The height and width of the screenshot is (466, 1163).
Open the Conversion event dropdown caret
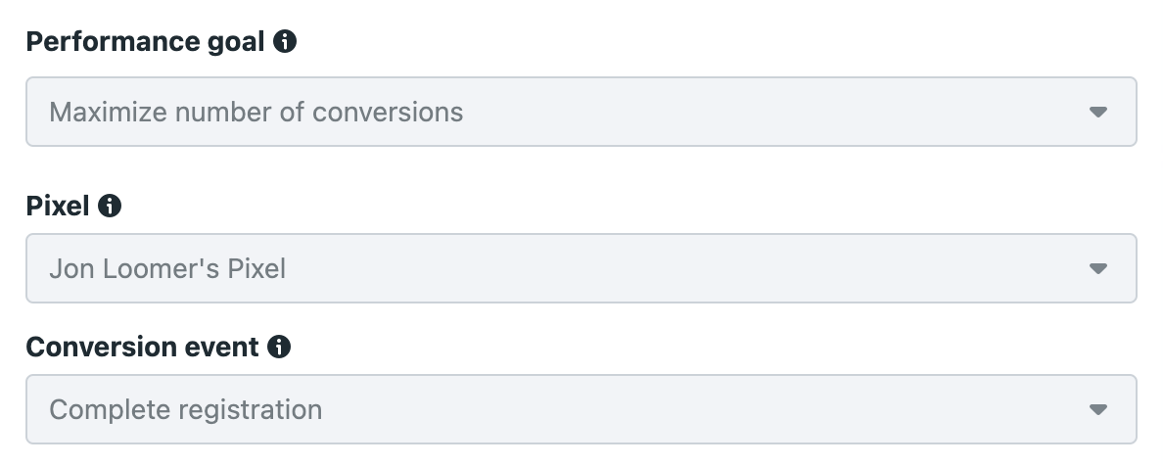coord(1097,409)
